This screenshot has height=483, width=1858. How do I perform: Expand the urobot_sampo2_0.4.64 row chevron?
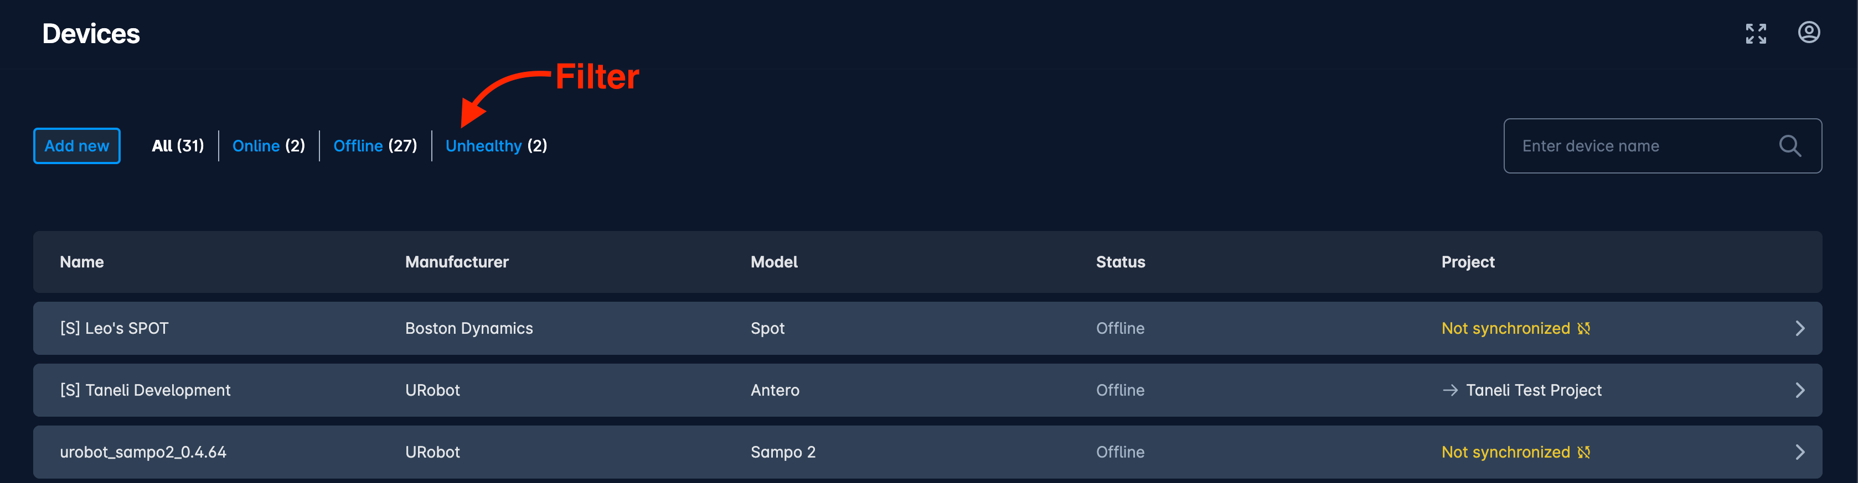coord(1799,452)
